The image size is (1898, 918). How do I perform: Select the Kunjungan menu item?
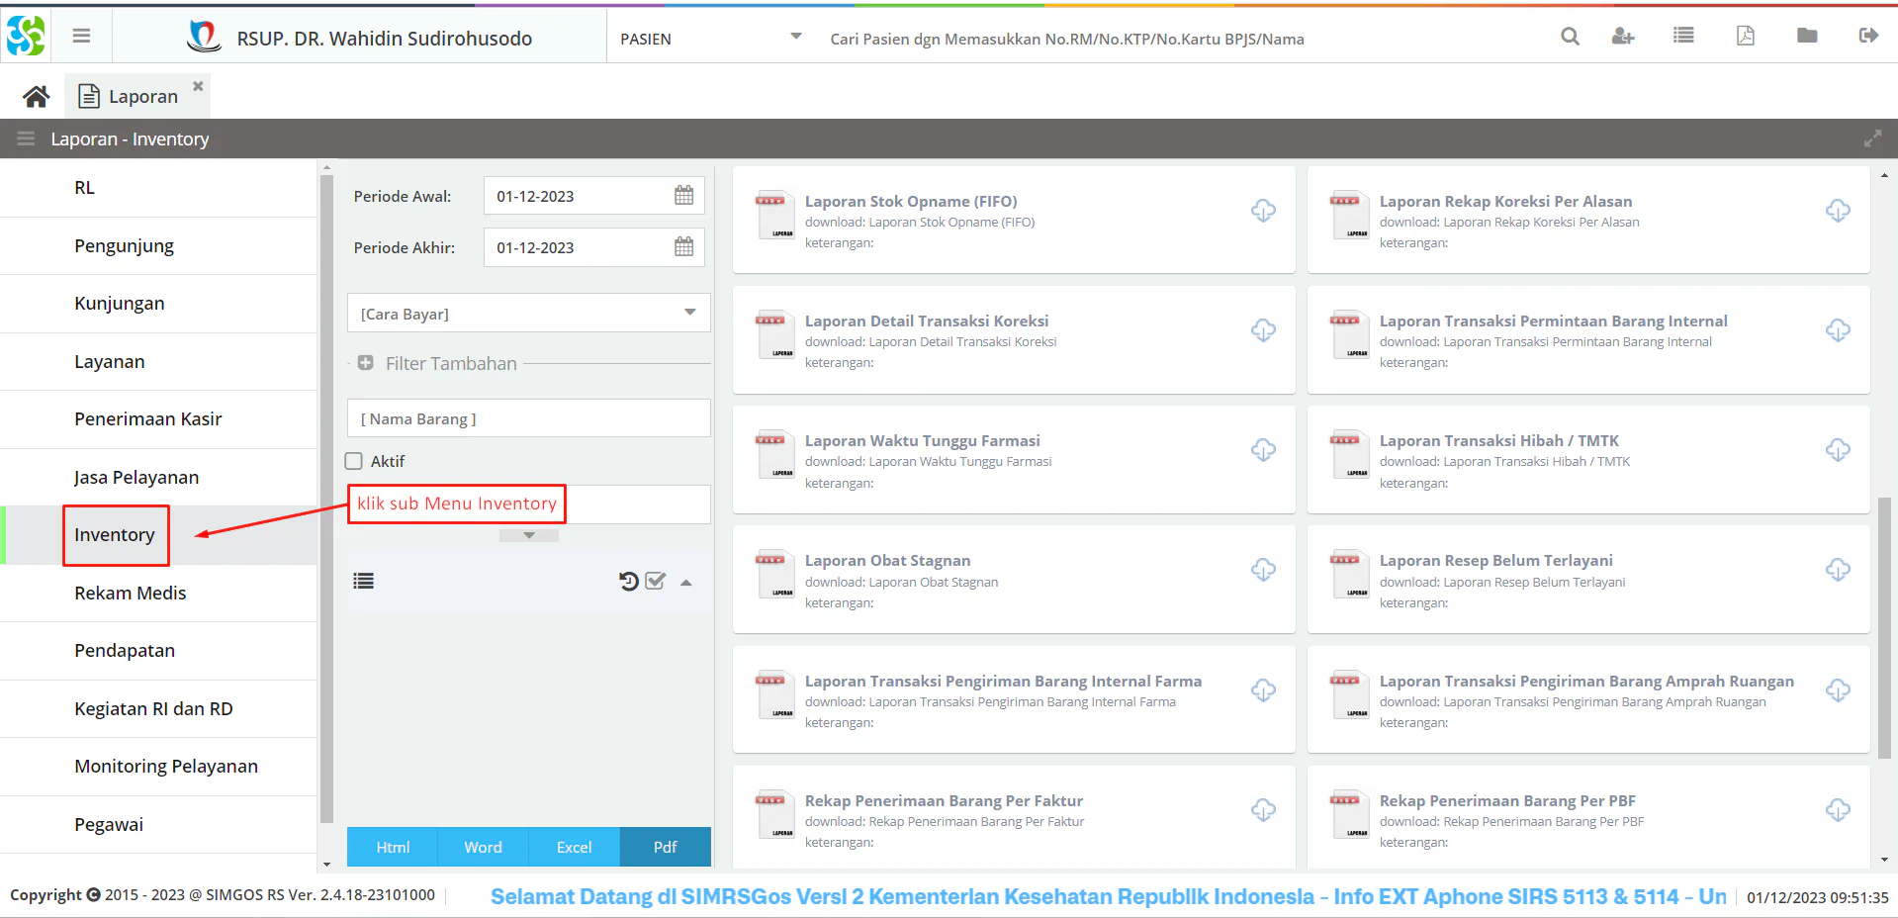tap(158, 304)
